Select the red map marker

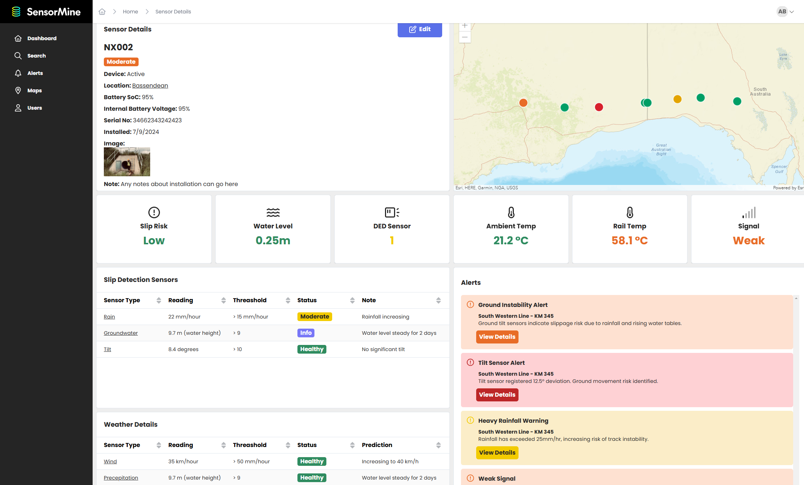click(599, 107)
